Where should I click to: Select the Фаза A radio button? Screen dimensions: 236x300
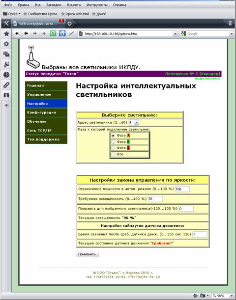[113, 136]
